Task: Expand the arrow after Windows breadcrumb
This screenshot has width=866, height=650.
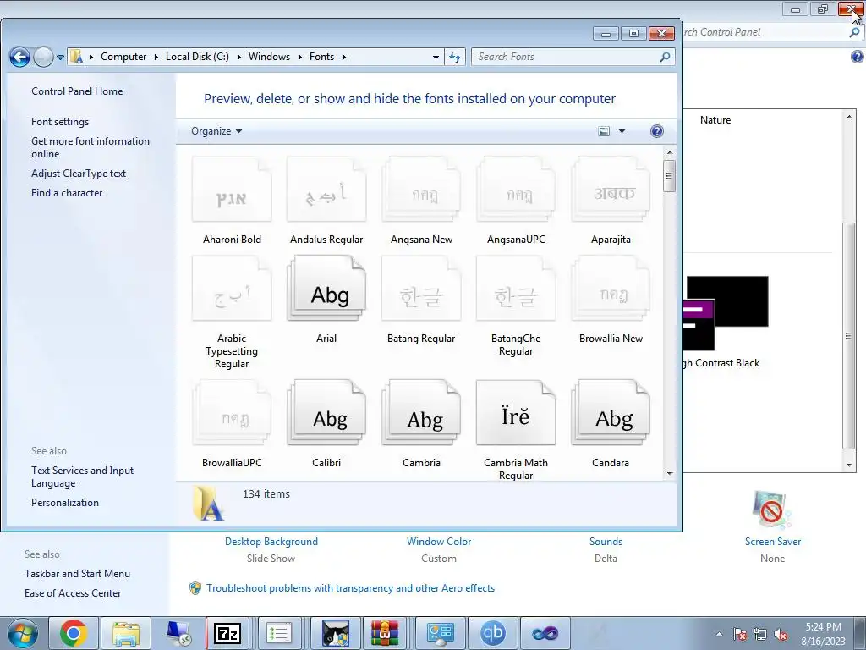Action: pyautogui.click(x=300, y=57)
